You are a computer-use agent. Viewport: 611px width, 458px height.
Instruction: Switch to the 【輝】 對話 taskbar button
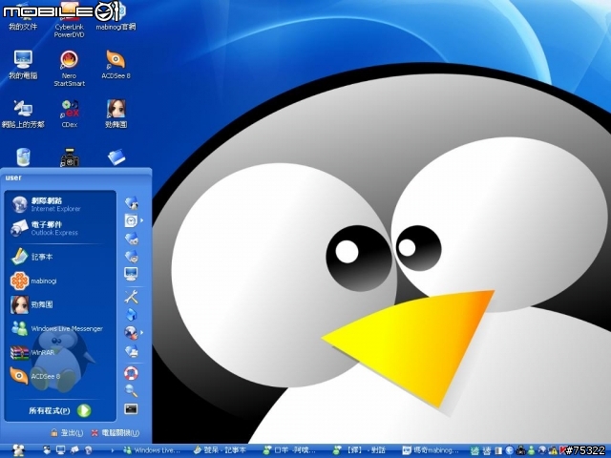tap(360, 450)
